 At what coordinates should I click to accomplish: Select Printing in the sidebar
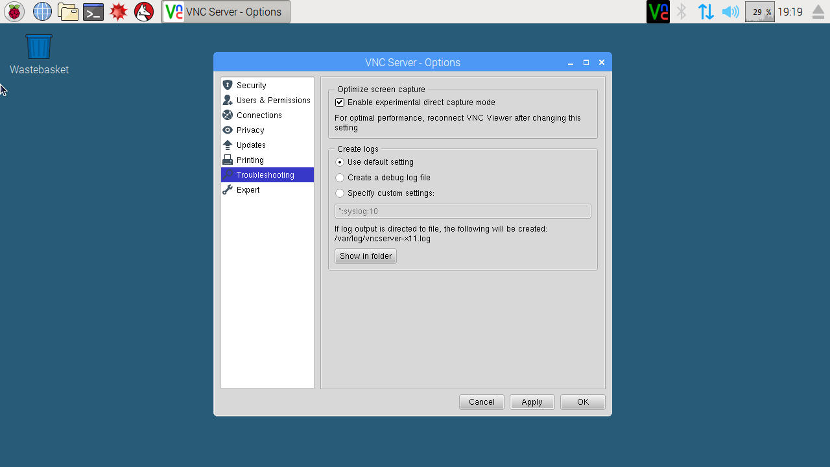[x=267, y=160]
